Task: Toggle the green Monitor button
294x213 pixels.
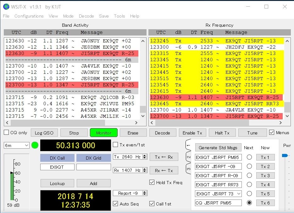Action: pos(104,133)
